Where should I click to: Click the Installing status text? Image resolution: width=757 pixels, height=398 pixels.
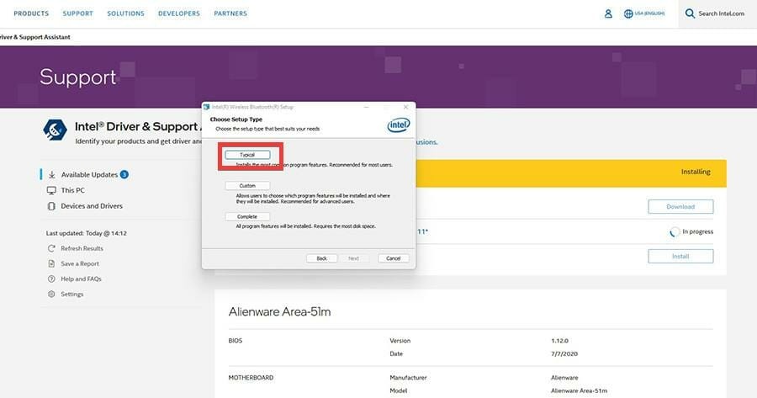[x=696, y=172]
